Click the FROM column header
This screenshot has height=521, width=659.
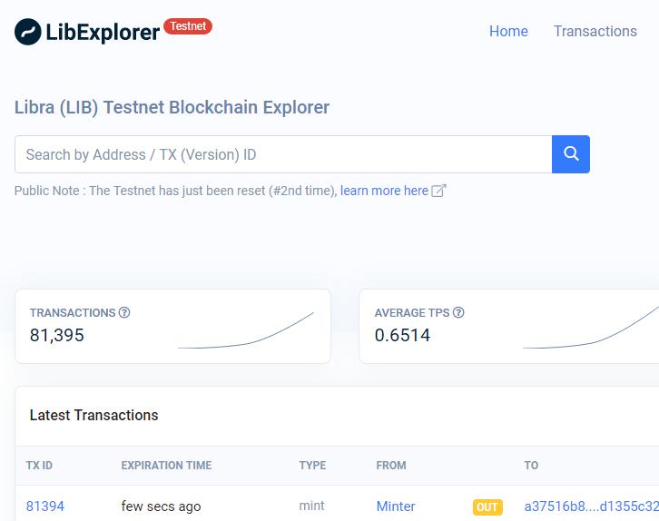(391, 465)
